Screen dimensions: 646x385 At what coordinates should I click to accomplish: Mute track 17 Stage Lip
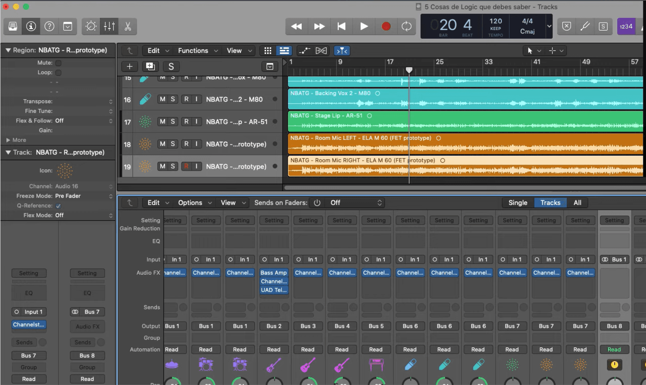(163, 122)
